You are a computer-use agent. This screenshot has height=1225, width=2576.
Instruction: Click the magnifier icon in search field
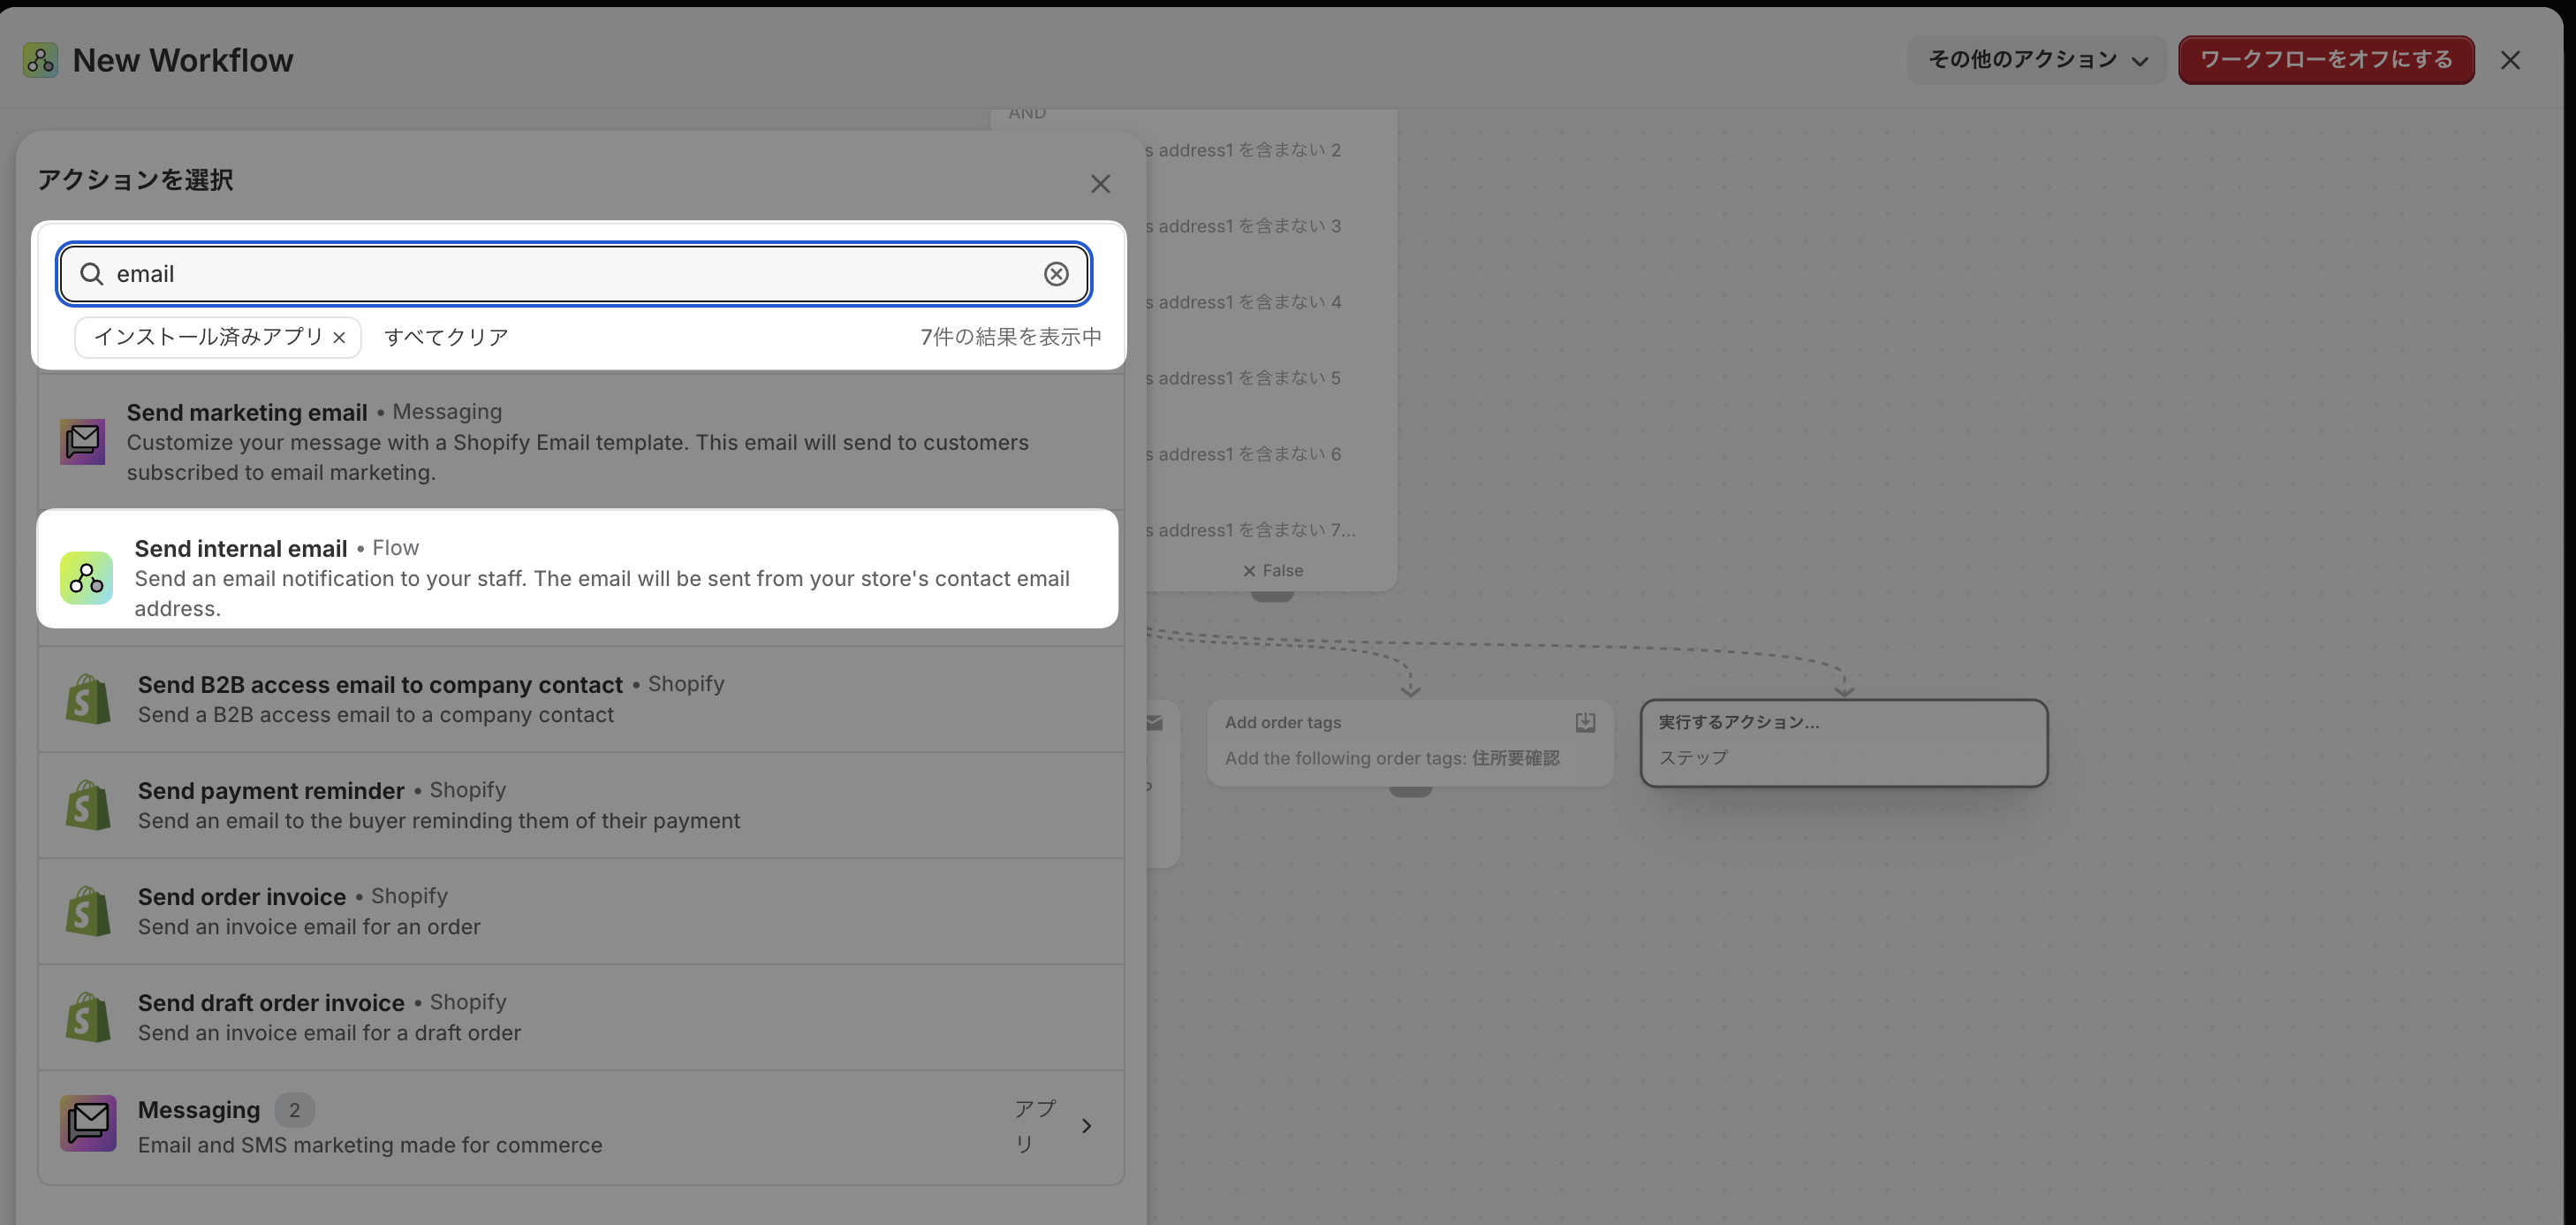[x=92, y=274]
